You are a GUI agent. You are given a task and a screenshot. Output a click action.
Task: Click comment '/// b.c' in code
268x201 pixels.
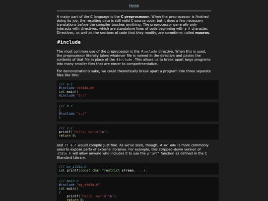66,106
